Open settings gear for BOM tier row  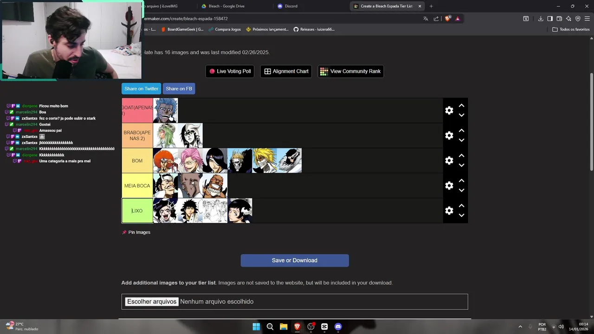(449, 161)
